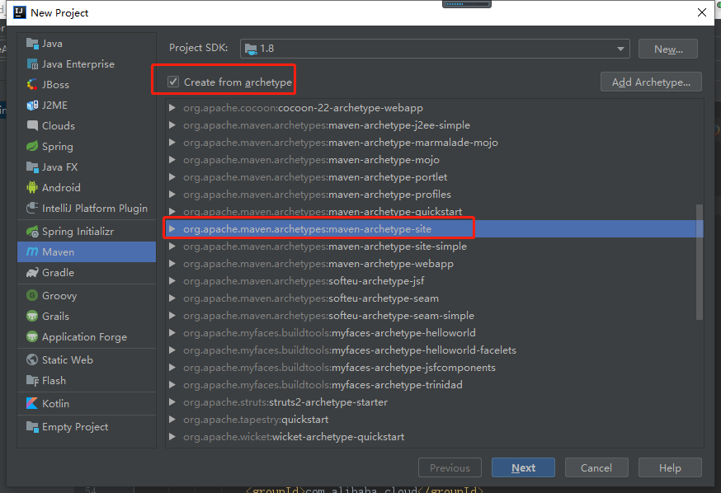Click the New... SDK button
Screen dimensions: 721x493
pyautogui.click(x=668, y=49)
